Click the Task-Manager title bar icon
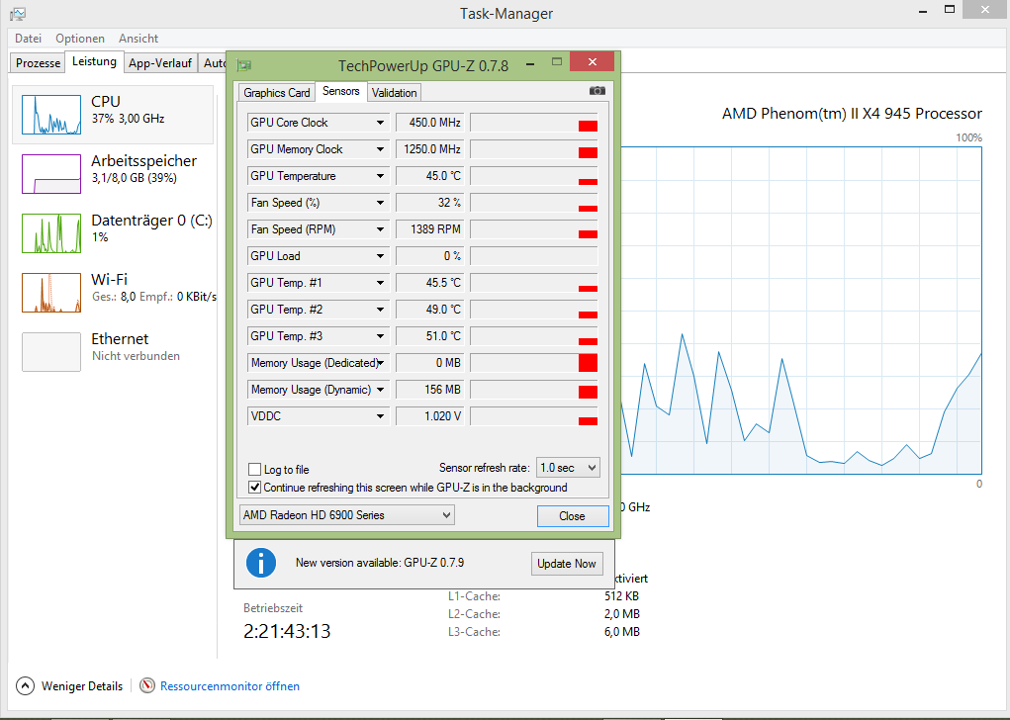 (18, 14)
